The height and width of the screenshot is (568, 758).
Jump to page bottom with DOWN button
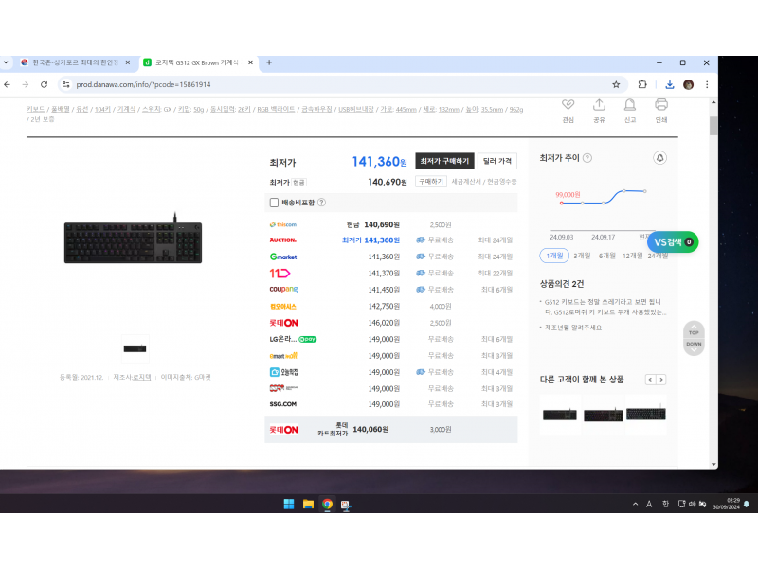click(694, 346)
